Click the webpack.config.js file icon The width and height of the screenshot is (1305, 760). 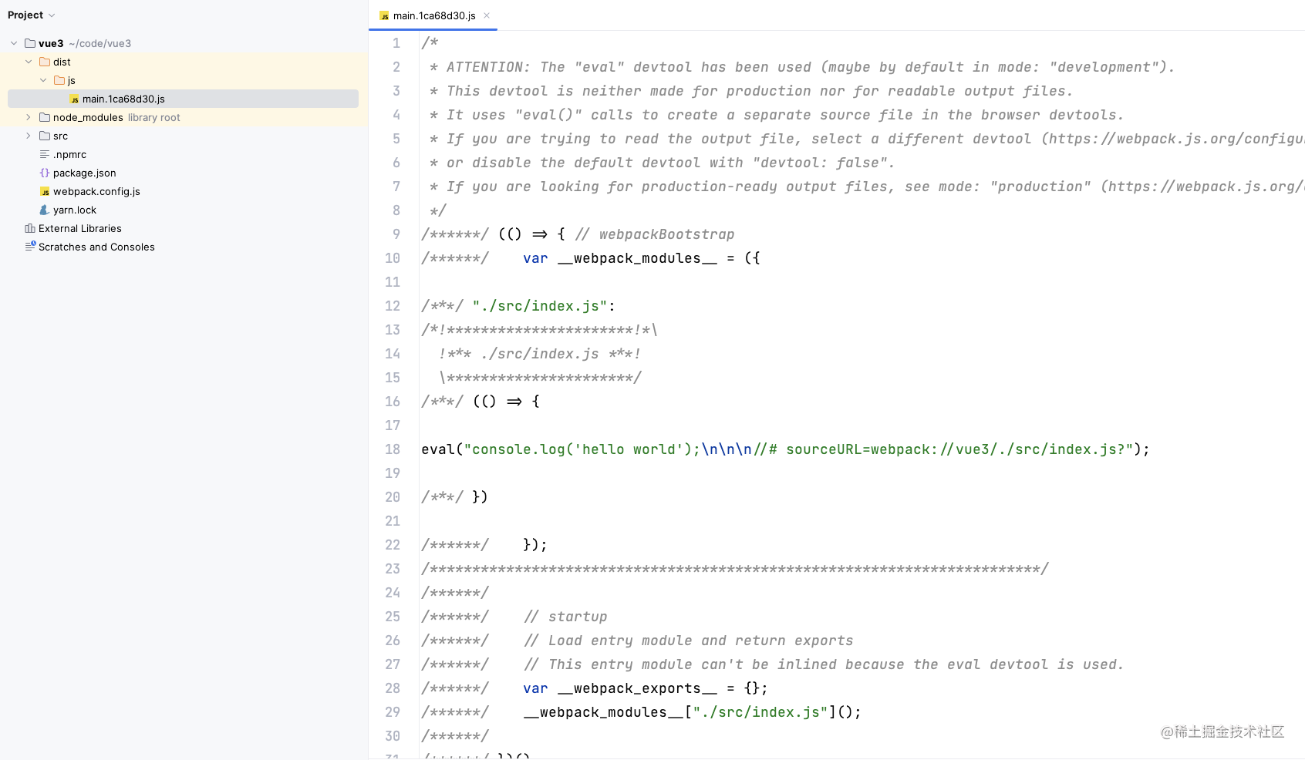[45, 191]
